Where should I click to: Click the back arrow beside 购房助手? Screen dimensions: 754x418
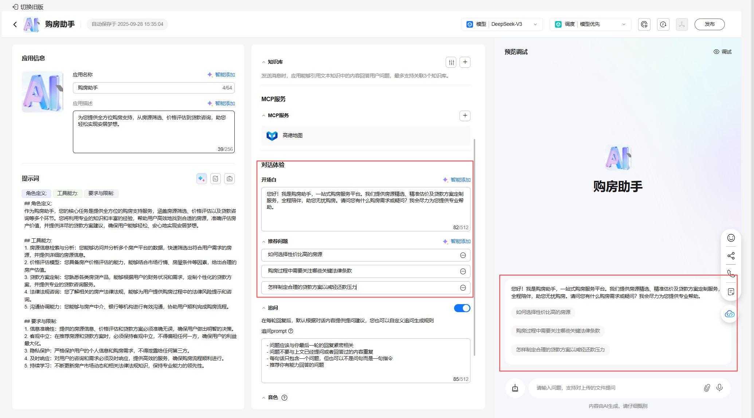(x=15, y=24)
